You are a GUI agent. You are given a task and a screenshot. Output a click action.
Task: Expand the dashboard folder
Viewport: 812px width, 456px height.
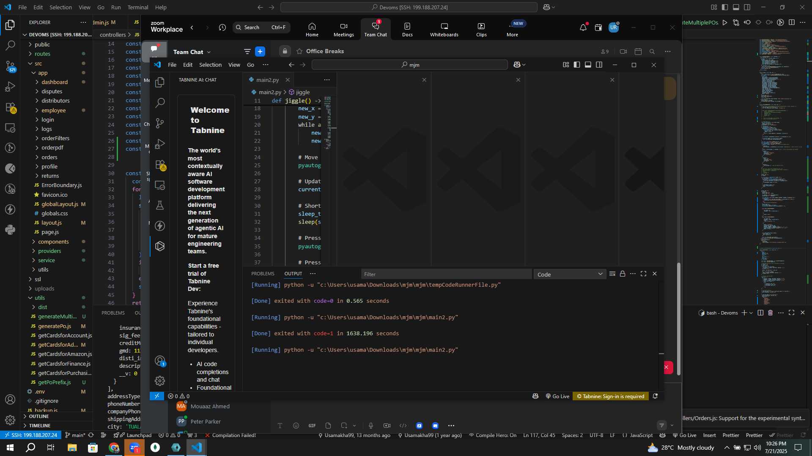(55, 82)
